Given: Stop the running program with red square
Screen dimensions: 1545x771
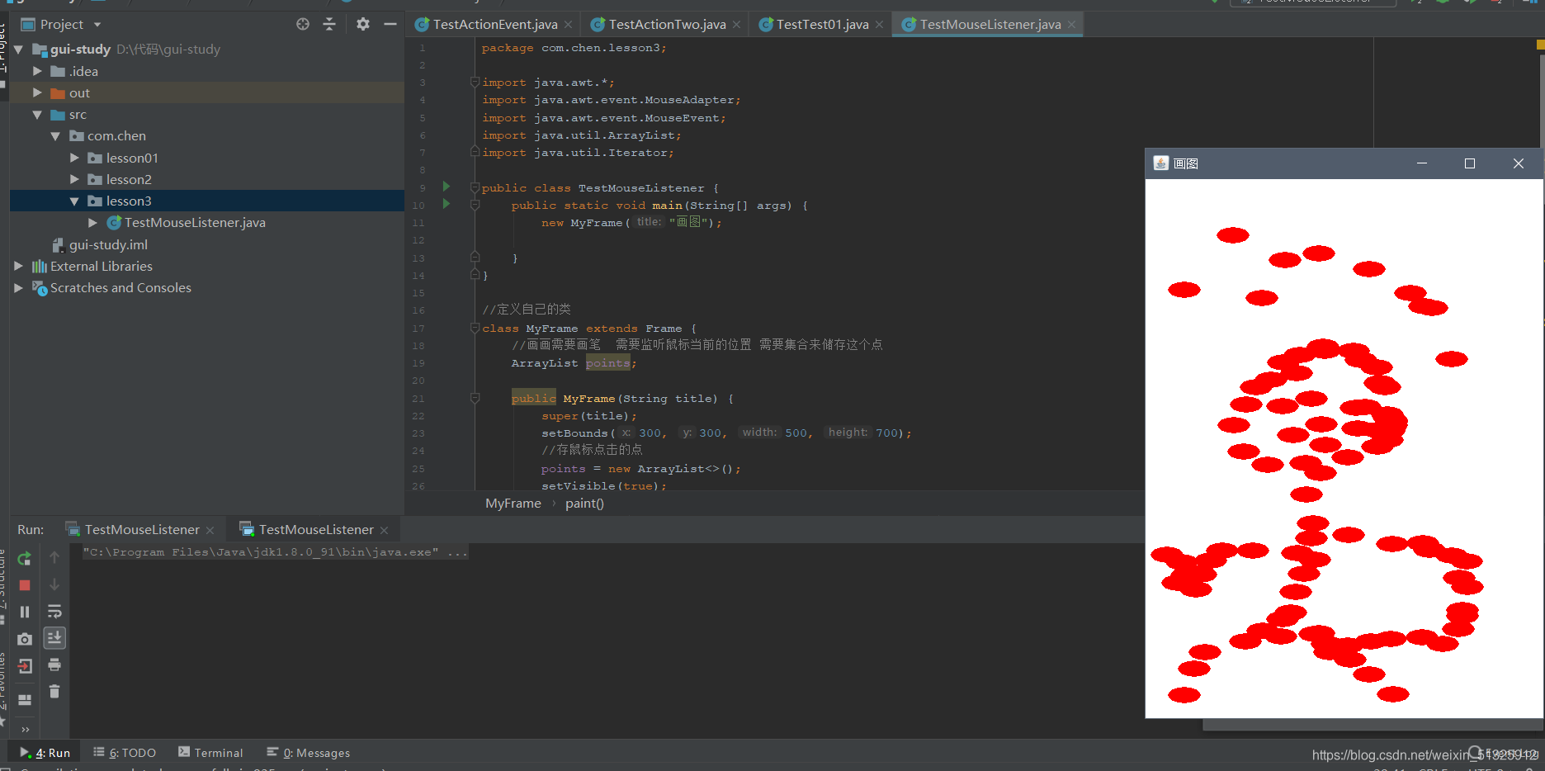Looking at the screenshot, I should tap(25, 585).
